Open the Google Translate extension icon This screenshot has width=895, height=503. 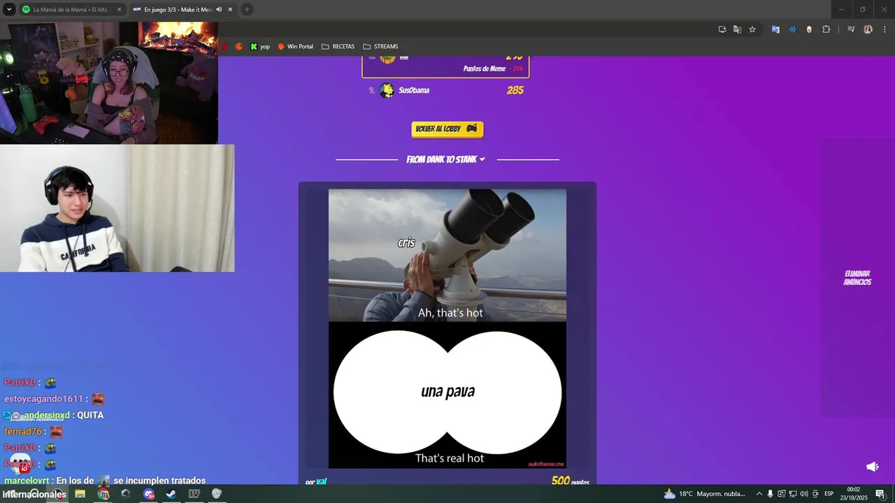pyautogui.click(x=775, y=29)
